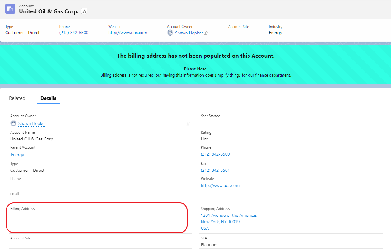Click Shawn Hepker's avatar in the header Account Owner field
Screen dimensions: 391x249
[170, 33]
